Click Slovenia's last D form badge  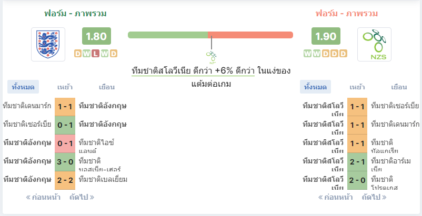[x=343, y=54]
